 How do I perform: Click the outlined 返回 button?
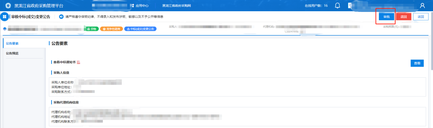(x=421, y=17)
